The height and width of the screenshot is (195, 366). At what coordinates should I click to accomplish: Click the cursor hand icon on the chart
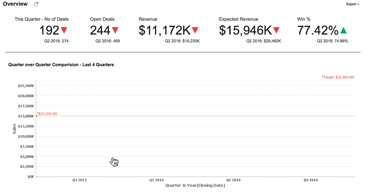[x=114, y=162]
